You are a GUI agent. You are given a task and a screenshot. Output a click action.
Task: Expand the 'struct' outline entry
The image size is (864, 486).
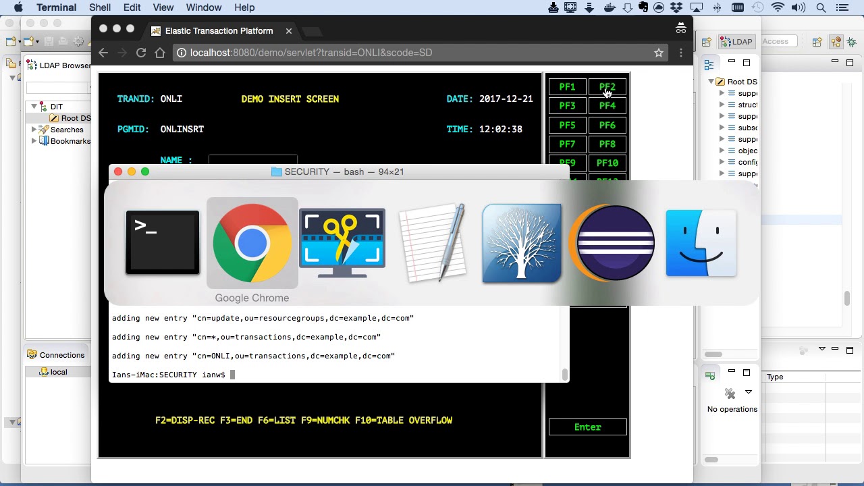[722, 105]
